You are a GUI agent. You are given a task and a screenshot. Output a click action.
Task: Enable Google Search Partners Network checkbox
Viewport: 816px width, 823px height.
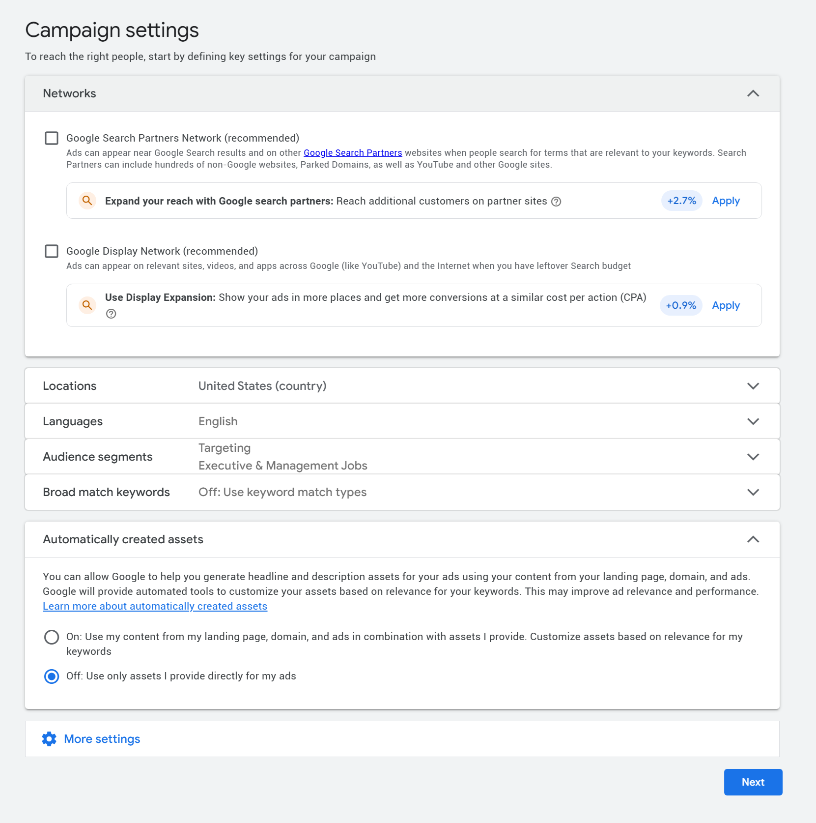click(52, 138)
